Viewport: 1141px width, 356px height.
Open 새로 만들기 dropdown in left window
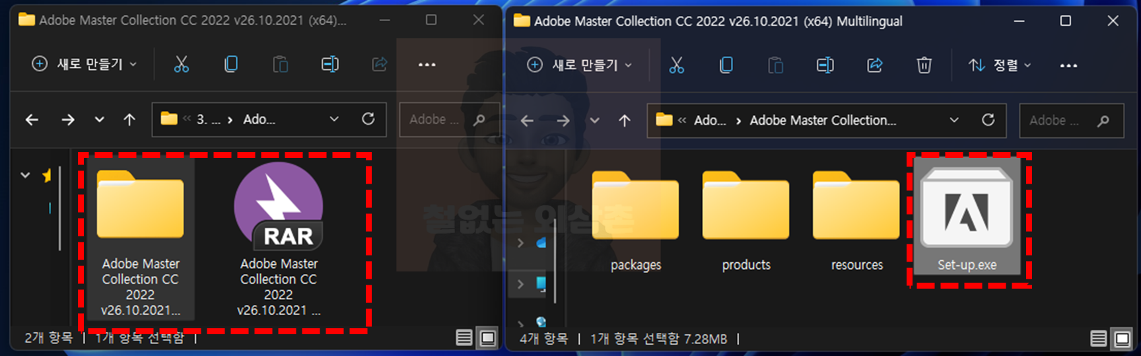click(x=84, y=64)
